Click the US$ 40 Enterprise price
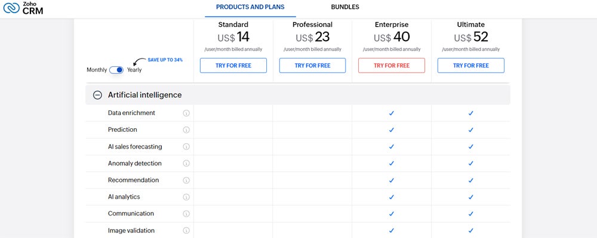Image resolution: width=597 pixels, height=238 pixels. point(392,37)
